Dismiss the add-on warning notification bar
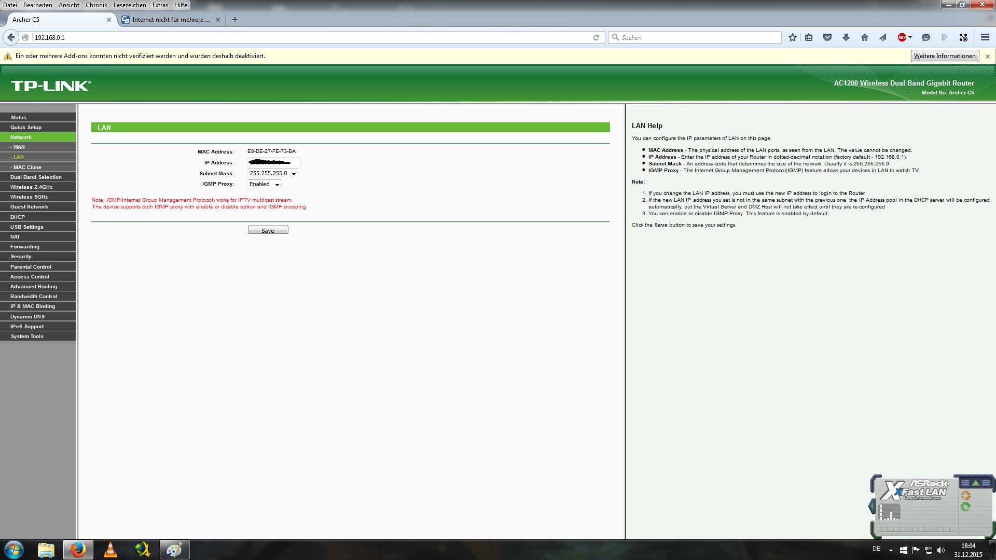The height and width of the screenshot is (560, 996). tap(987, 56)
